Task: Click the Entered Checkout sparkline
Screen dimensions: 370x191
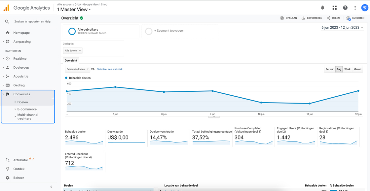Action: (84, 168)
